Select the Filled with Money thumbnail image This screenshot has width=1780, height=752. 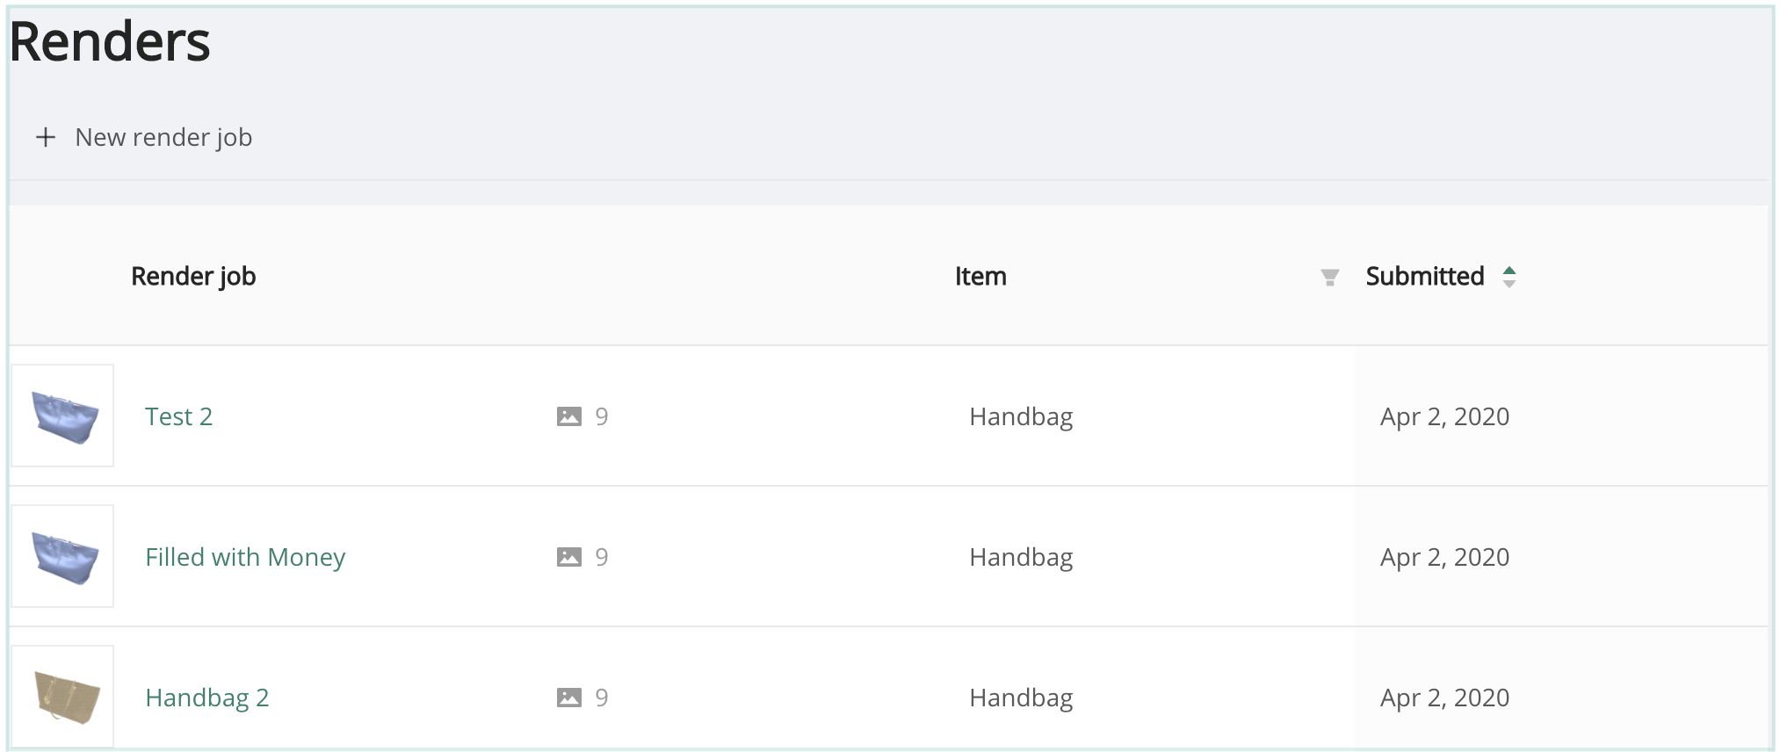tap(63, 557)
